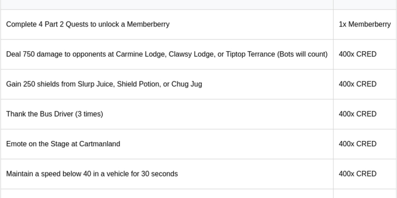The height and width of the screenshot is (198, 397).
Task: Select the CRED reward for the vehicle speed quest
Action: 358,174
